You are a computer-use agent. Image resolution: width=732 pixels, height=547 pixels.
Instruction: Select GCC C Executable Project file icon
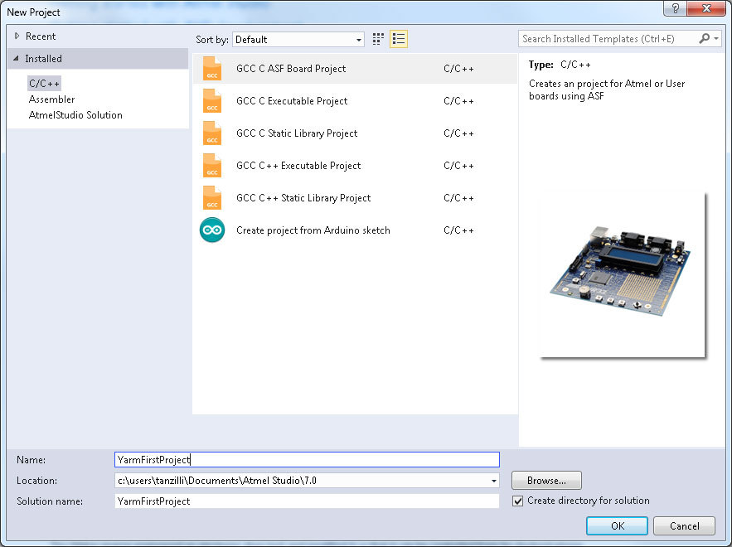point(212,101)
